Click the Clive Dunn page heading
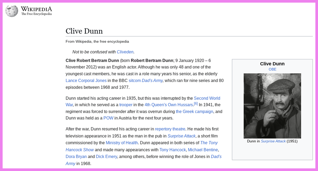Image resolution: width=318 pixels, height=171 pixels. coord(84,31)
